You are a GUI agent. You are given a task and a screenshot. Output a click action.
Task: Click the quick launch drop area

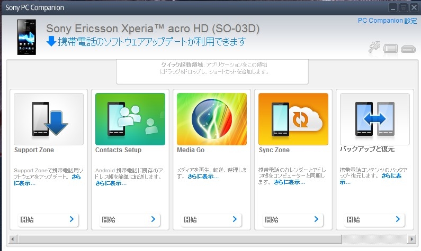point(212,72)
